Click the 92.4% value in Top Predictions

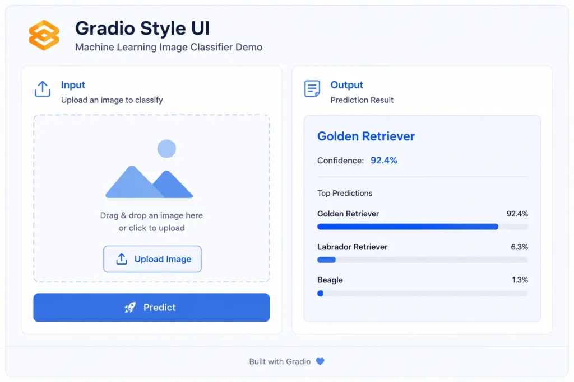[517, 214]
